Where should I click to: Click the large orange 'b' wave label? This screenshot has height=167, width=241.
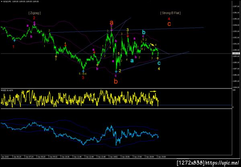click(116, 82)
